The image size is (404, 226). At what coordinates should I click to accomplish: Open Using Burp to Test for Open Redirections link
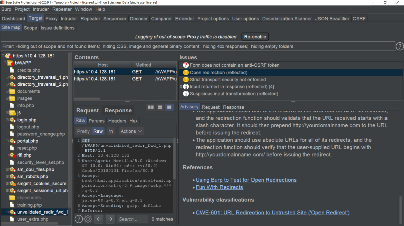pos(246,180)
